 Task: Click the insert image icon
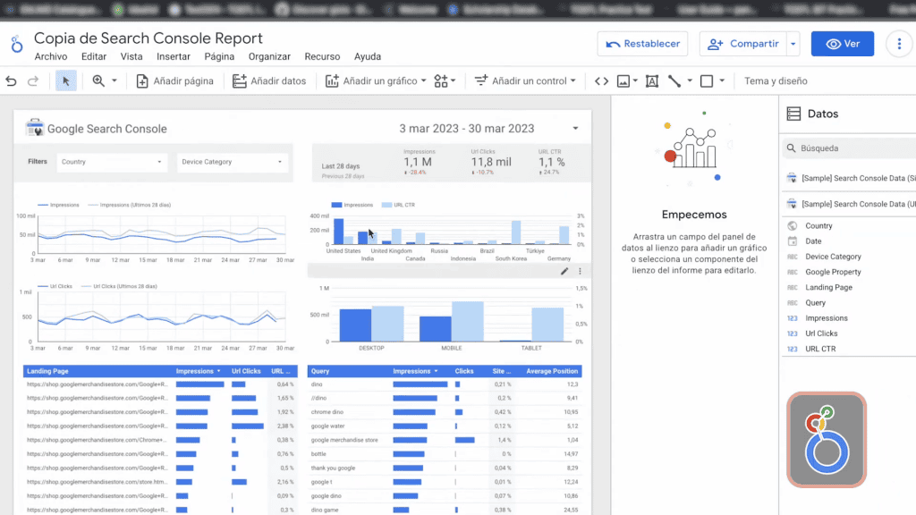pyautogui.click(x=623, y=81)
